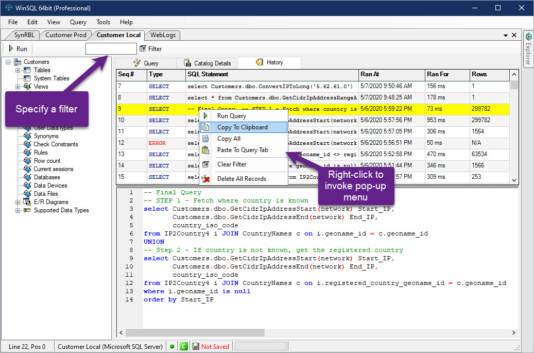This screenshot has height=353, width=534.
Task: Click the Rules tree icon
Action: pos(27,153)
